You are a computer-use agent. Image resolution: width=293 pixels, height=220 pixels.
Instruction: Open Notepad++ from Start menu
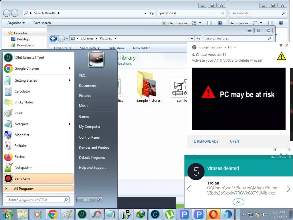pyautogui.click(x=38, y=167)
